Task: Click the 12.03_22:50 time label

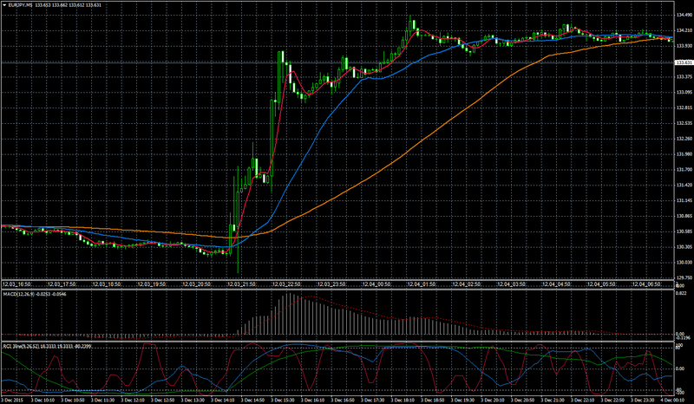Action: point(286,284)
